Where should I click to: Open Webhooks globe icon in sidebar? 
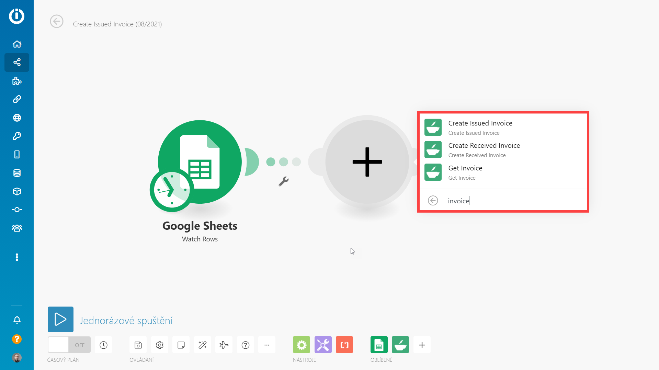[17, 118]
